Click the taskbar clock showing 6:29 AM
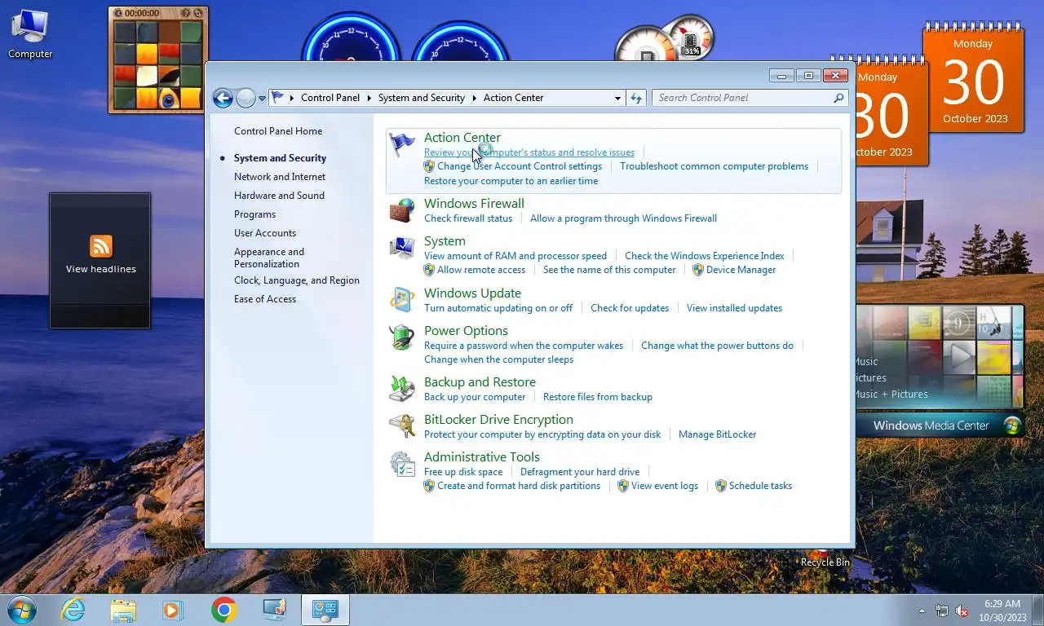Screen dimensions: 1044x626 point(1002,611)
